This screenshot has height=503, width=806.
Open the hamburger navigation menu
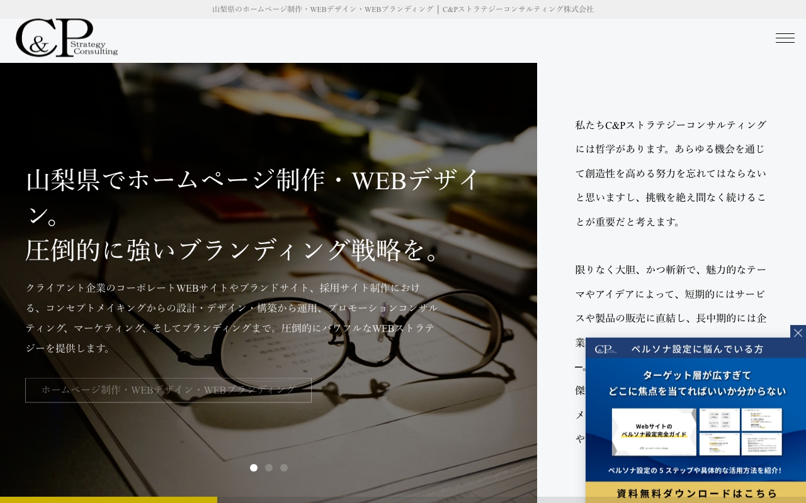(x=785, y=38)
